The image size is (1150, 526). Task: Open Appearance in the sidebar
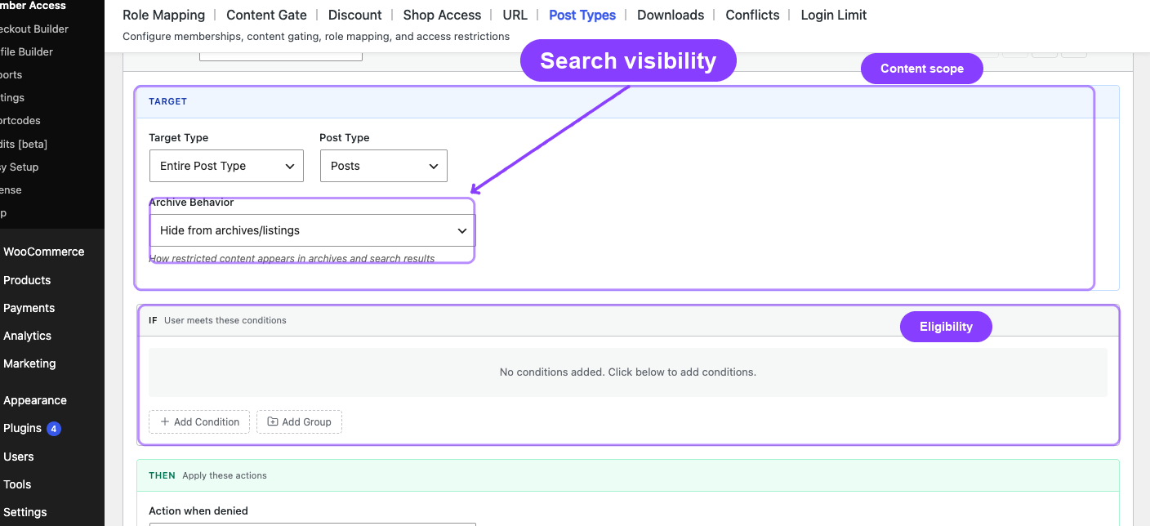pyautogui.click(x=34, y=400)
